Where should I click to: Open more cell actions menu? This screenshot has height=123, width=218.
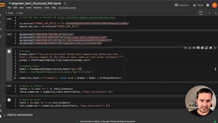215,48
